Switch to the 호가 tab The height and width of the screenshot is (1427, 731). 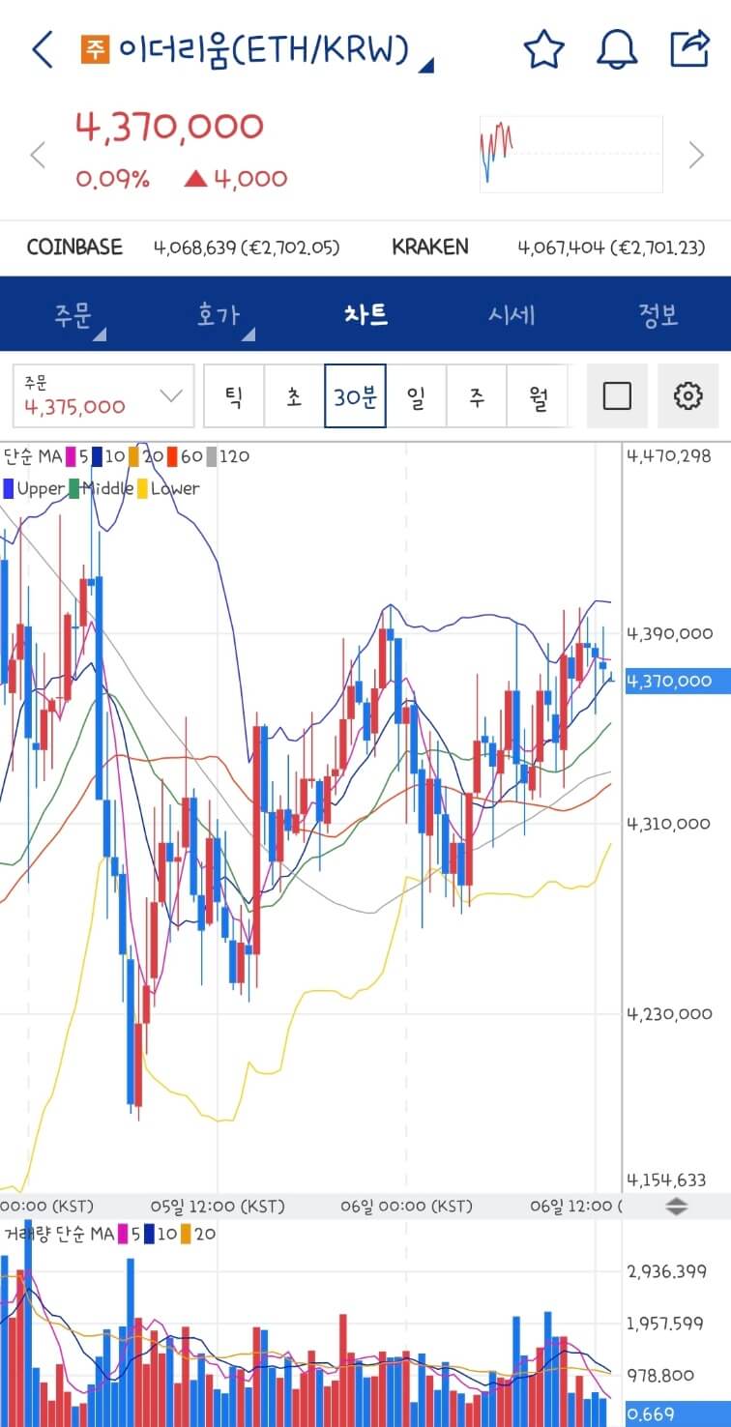219,314
